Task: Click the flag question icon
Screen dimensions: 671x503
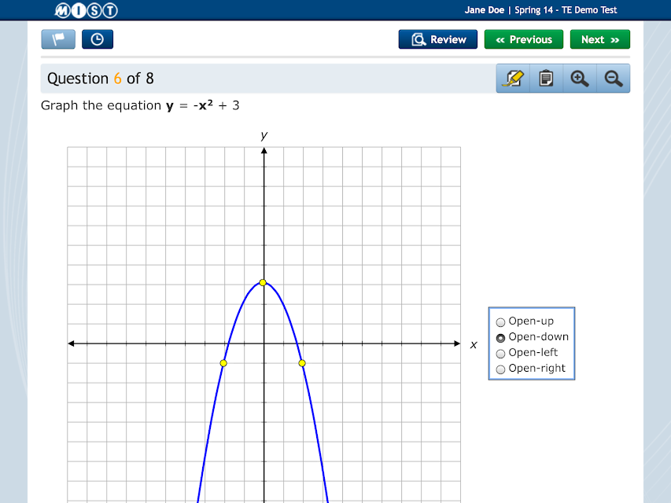Action: (x=58, y=39)
